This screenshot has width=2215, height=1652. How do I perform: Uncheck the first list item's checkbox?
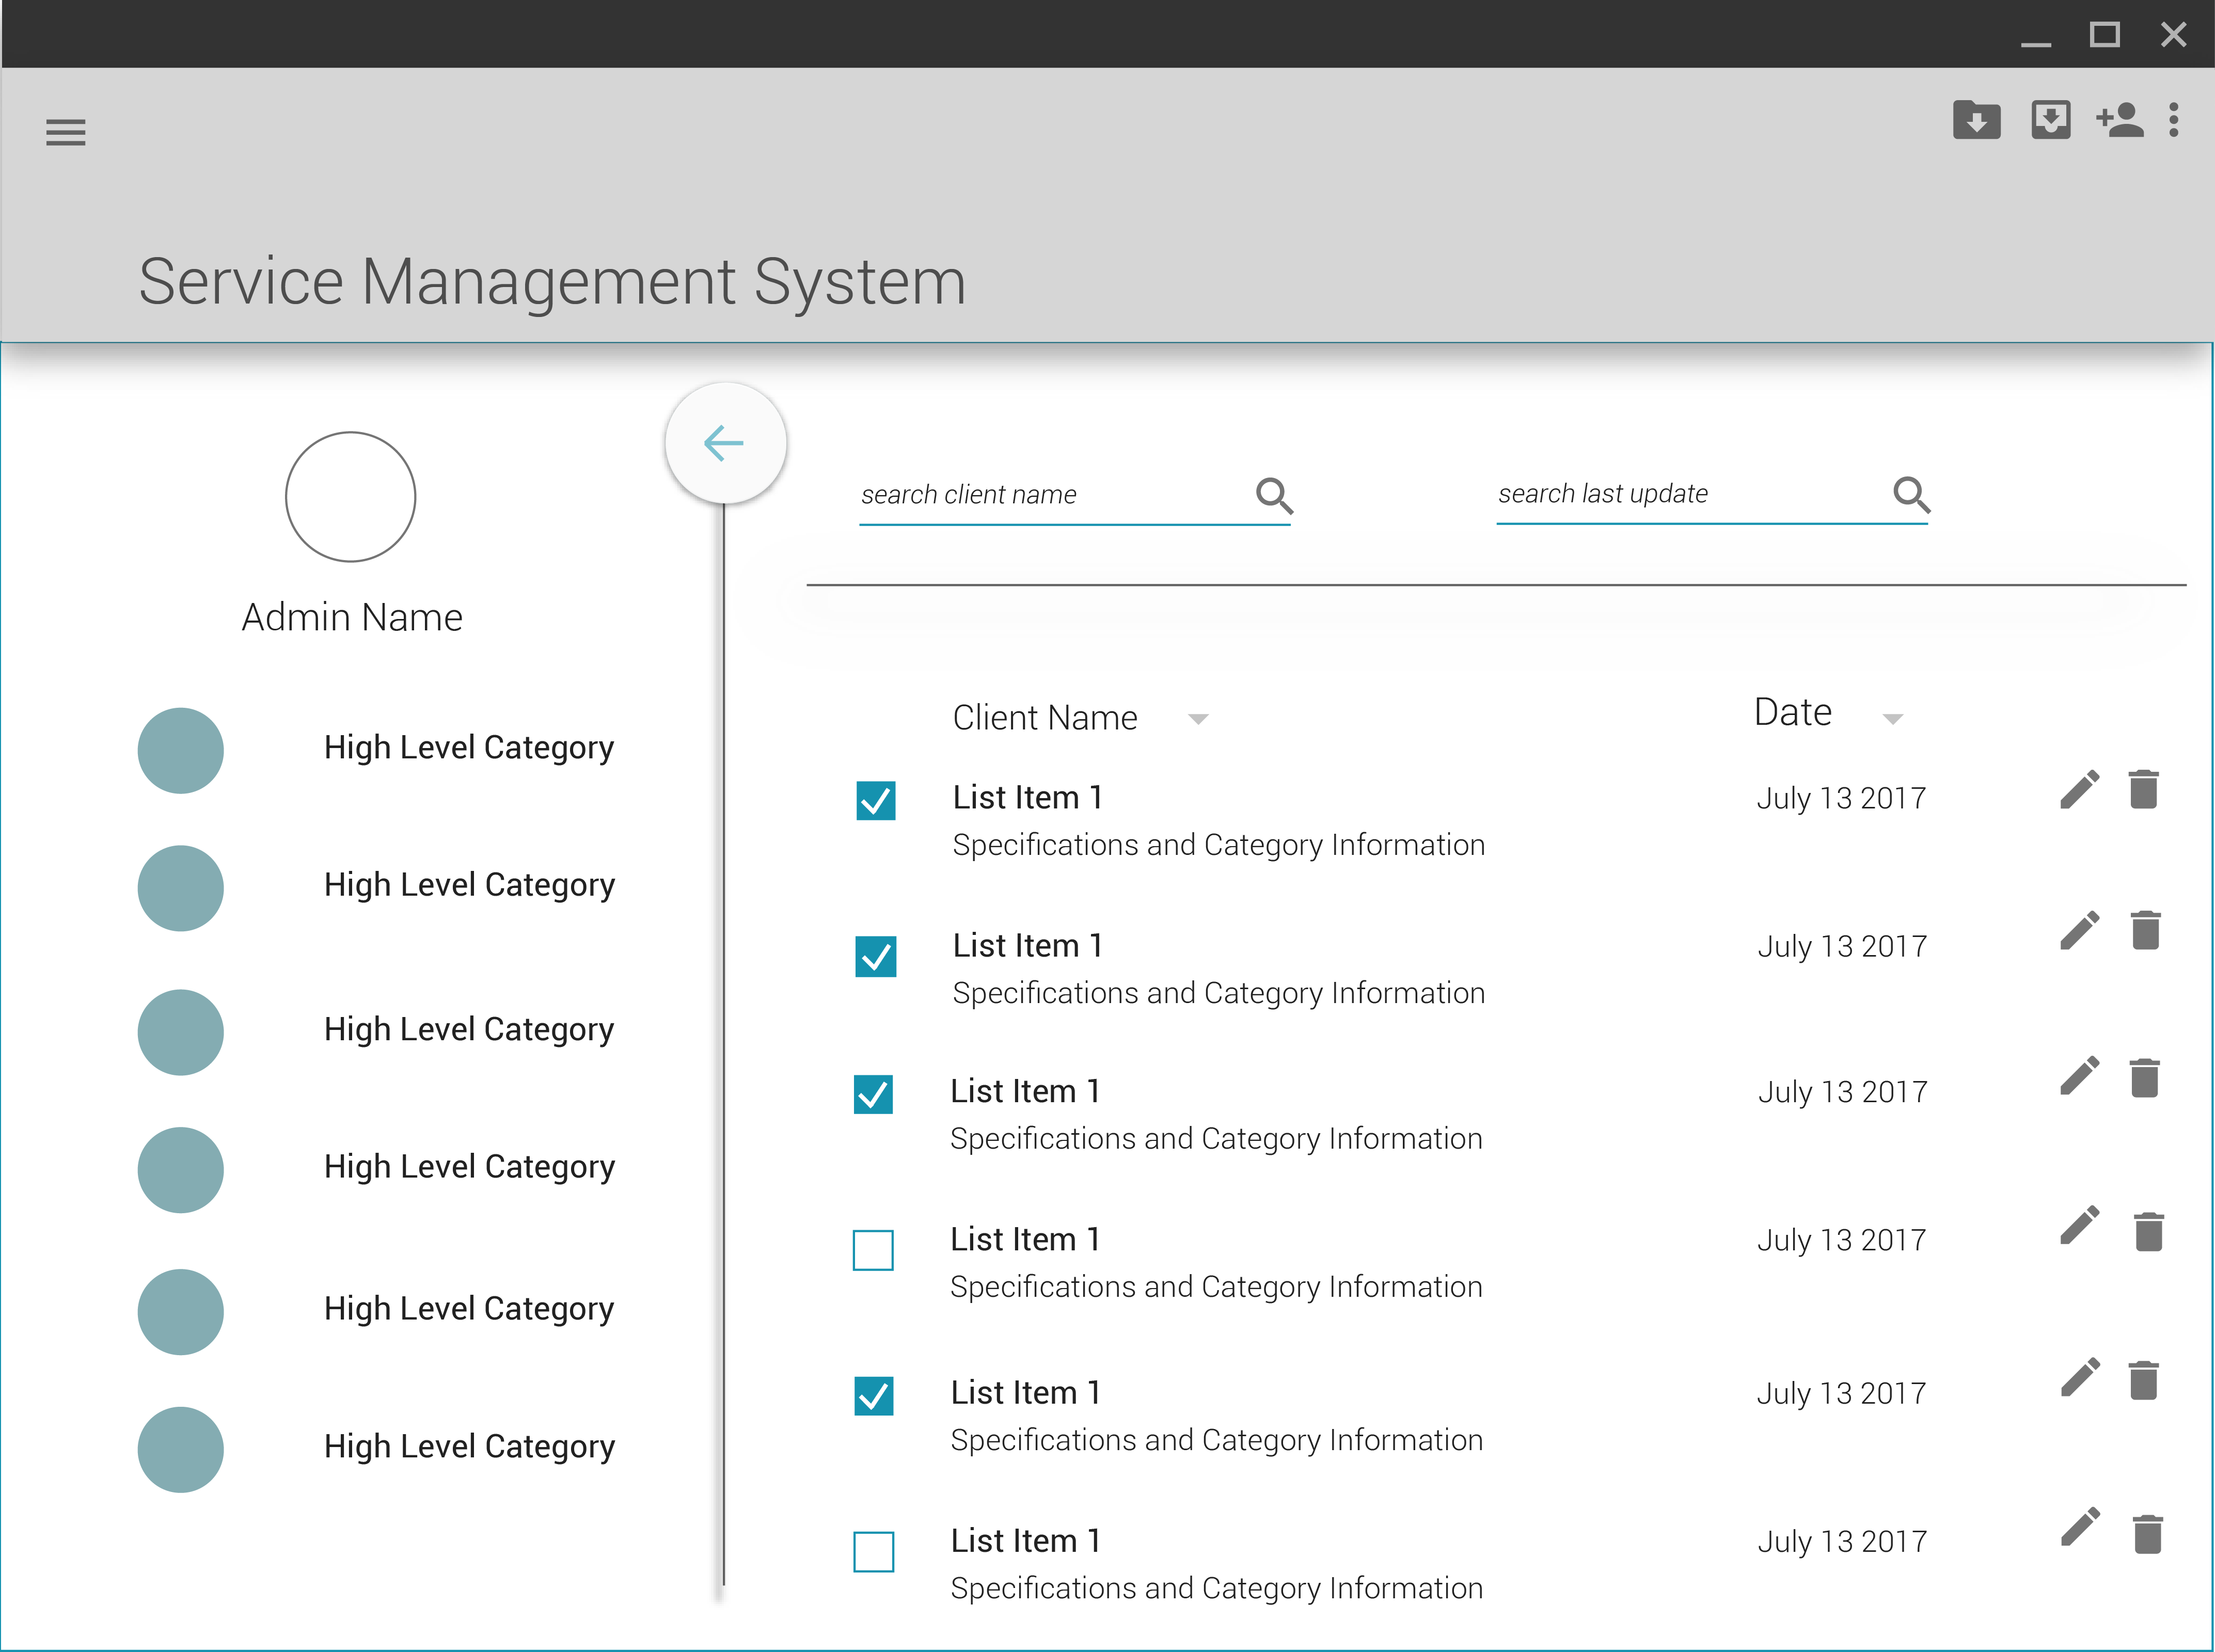coord(876,801)
